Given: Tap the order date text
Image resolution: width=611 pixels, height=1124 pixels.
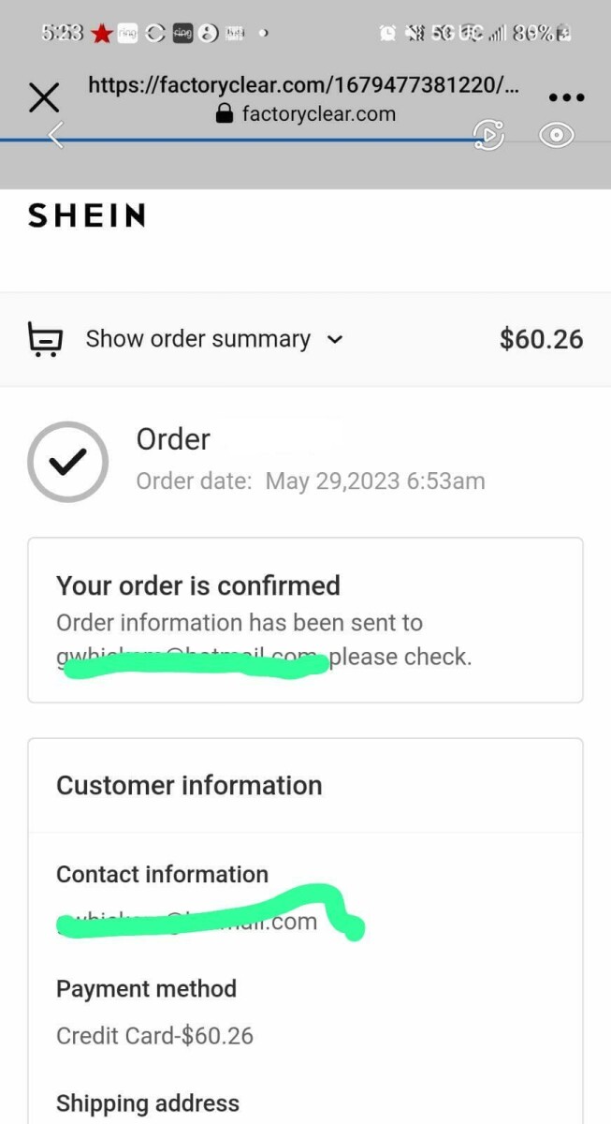Looking at the screenshot, I should pos(311,481).
